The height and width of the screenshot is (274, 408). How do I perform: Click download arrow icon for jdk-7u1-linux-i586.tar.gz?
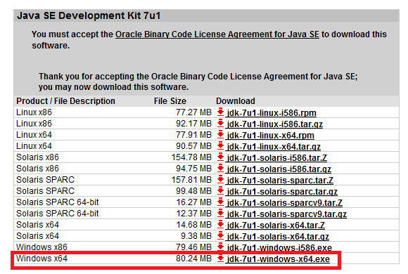coord(220,123)
